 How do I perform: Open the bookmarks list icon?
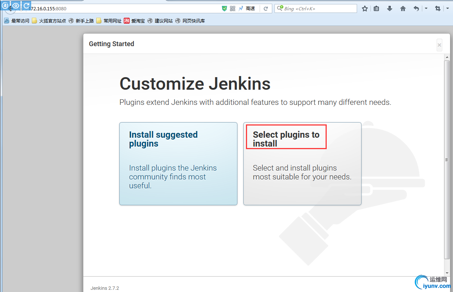click(376, 8)
